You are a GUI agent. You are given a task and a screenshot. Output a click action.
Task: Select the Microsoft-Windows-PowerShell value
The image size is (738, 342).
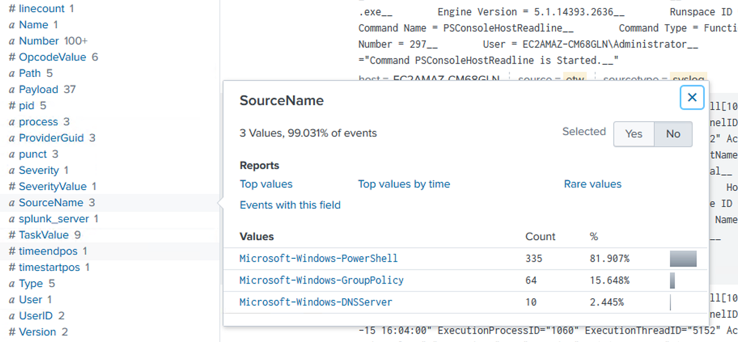point(318,258)
